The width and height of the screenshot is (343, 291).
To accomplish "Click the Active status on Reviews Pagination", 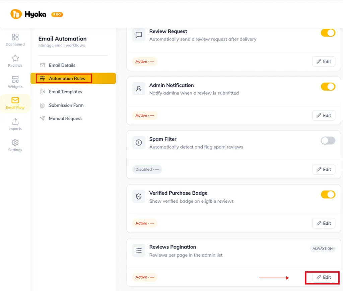I will (x=145, y=277).
